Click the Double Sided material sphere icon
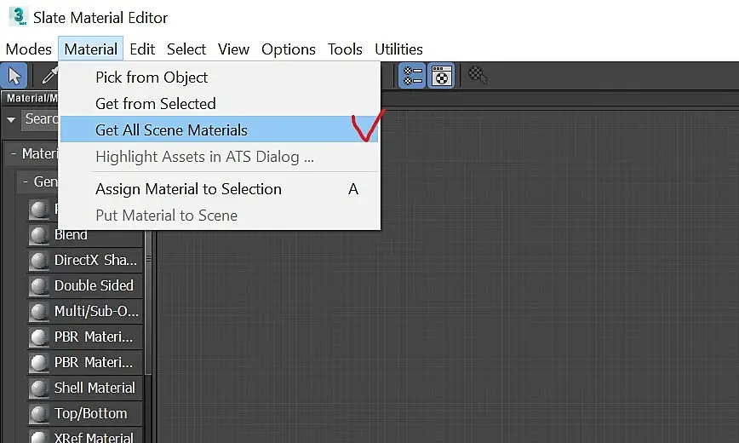 (x=39, y=286)
